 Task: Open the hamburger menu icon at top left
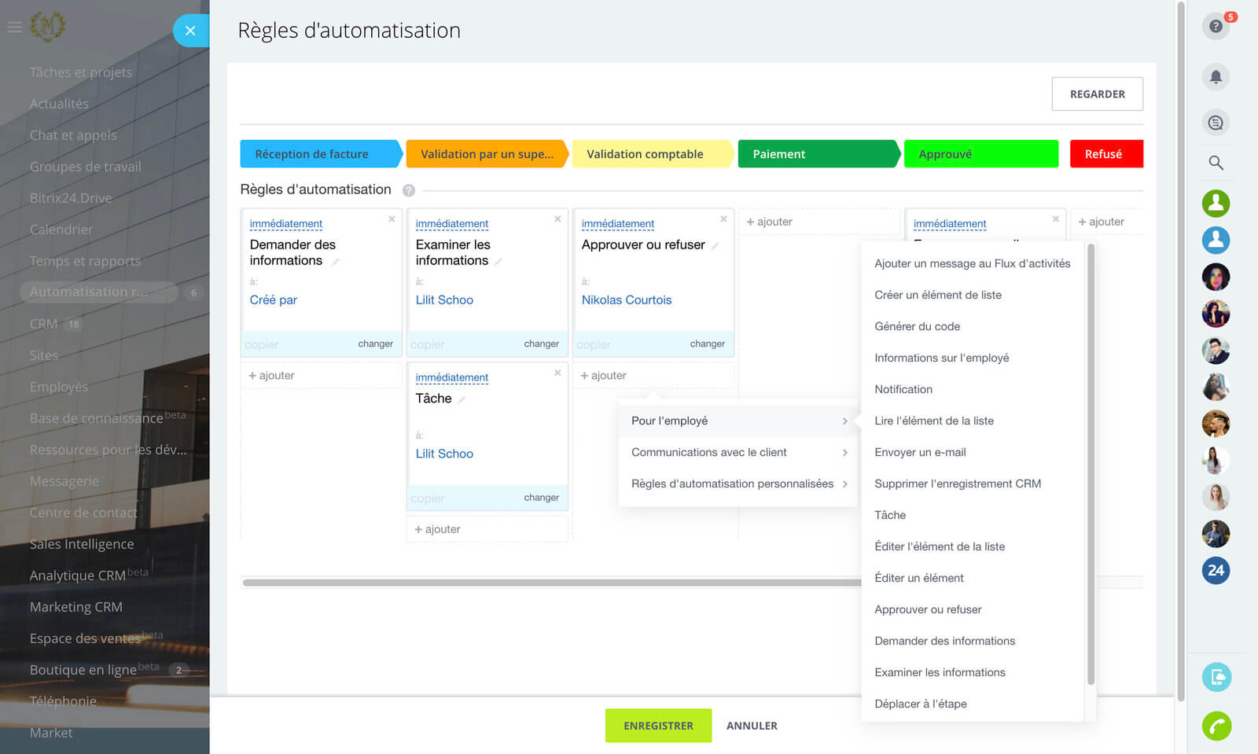pos(14,28)
